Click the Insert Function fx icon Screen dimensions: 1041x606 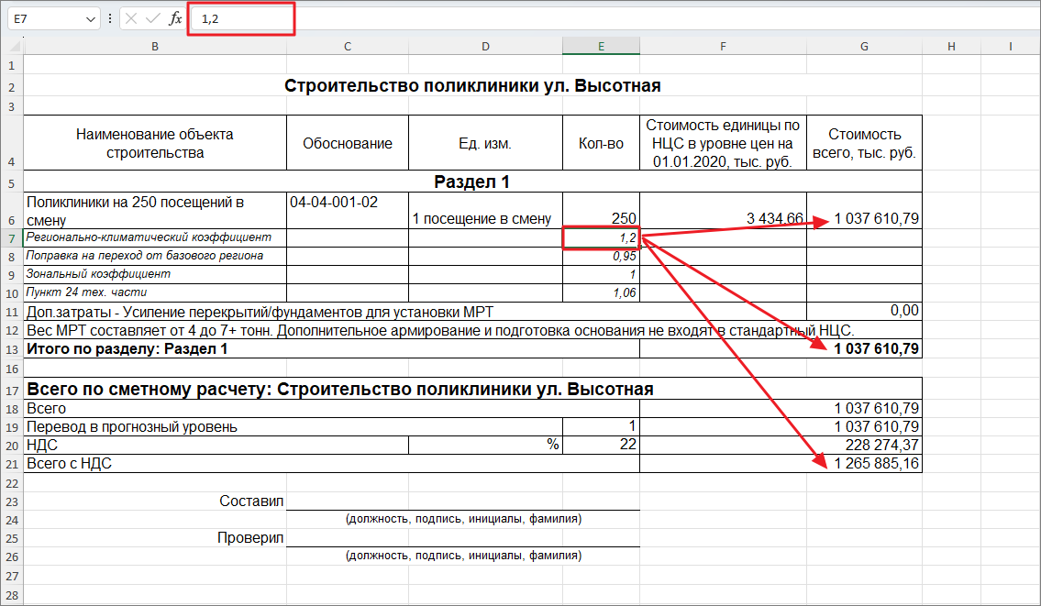click(175, 18)
